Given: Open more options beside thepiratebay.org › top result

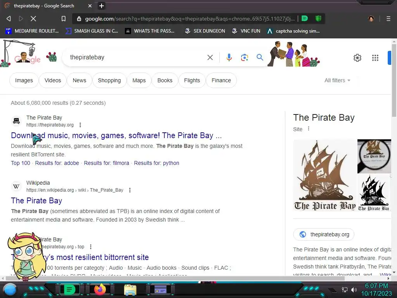Looking at the screenshot, I should click(91, 247).
